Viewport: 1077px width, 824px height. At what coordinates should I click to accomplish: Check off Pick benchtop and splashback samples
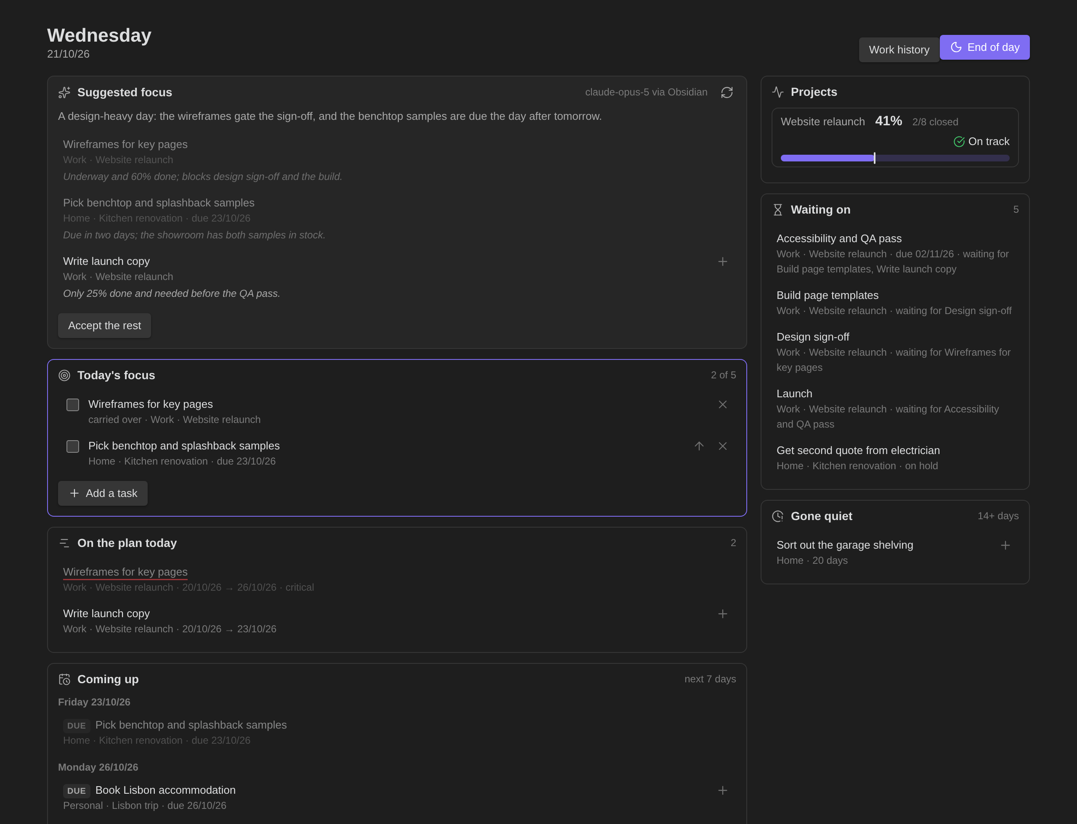[x=73, y=446]
